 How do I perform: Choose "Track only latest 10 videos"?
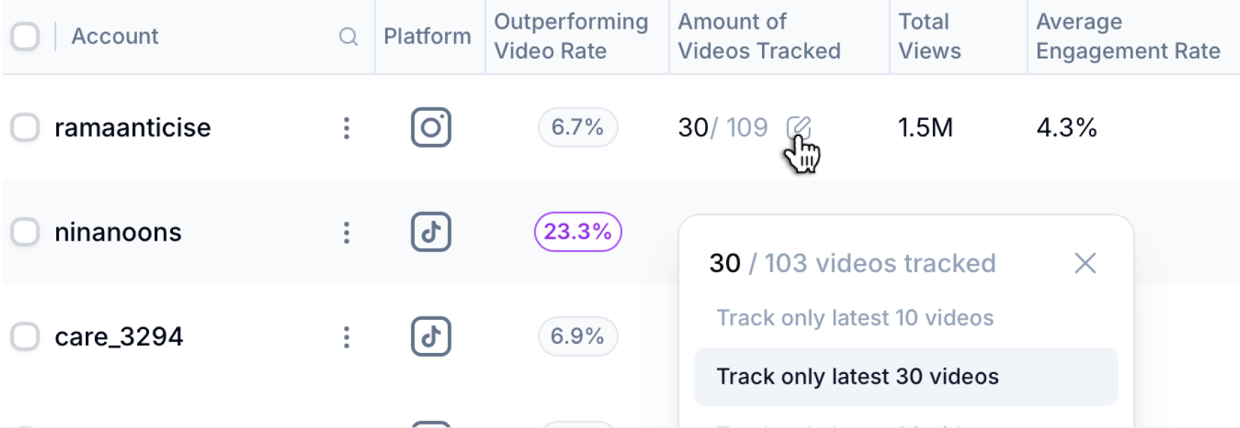coord(855,318)
